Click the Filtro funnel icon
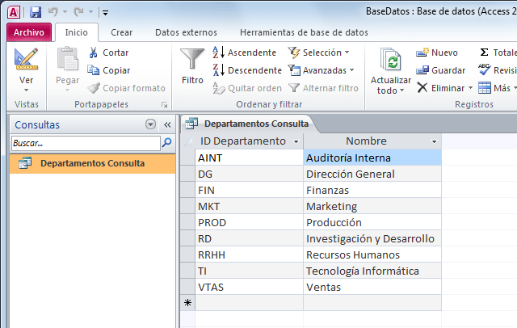Screen dimensions: 517x328 pyautogui.click(x=192, y=59)
